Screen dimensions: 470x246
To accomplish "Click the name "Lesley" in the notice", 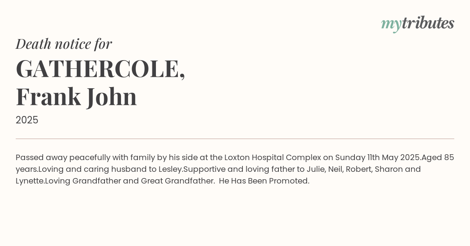I will point(170,169).
